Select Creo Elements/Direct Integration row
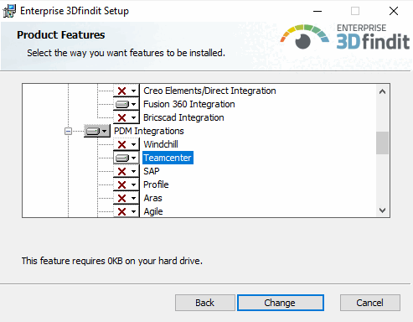 pyautogui.click(x=209, y=91)
